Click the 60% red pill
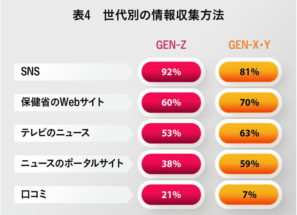297x215 pixels. (171, 103)
